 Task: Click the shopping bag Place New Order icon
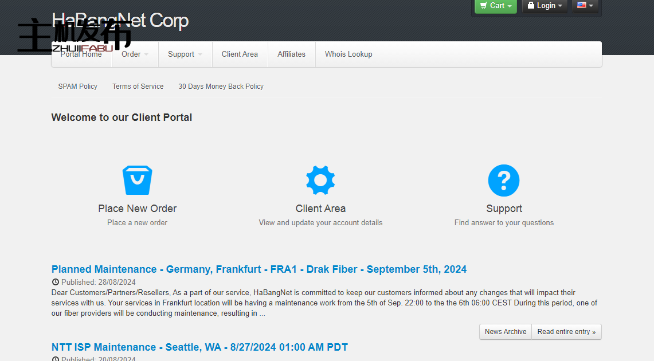(x=137, y=180)
